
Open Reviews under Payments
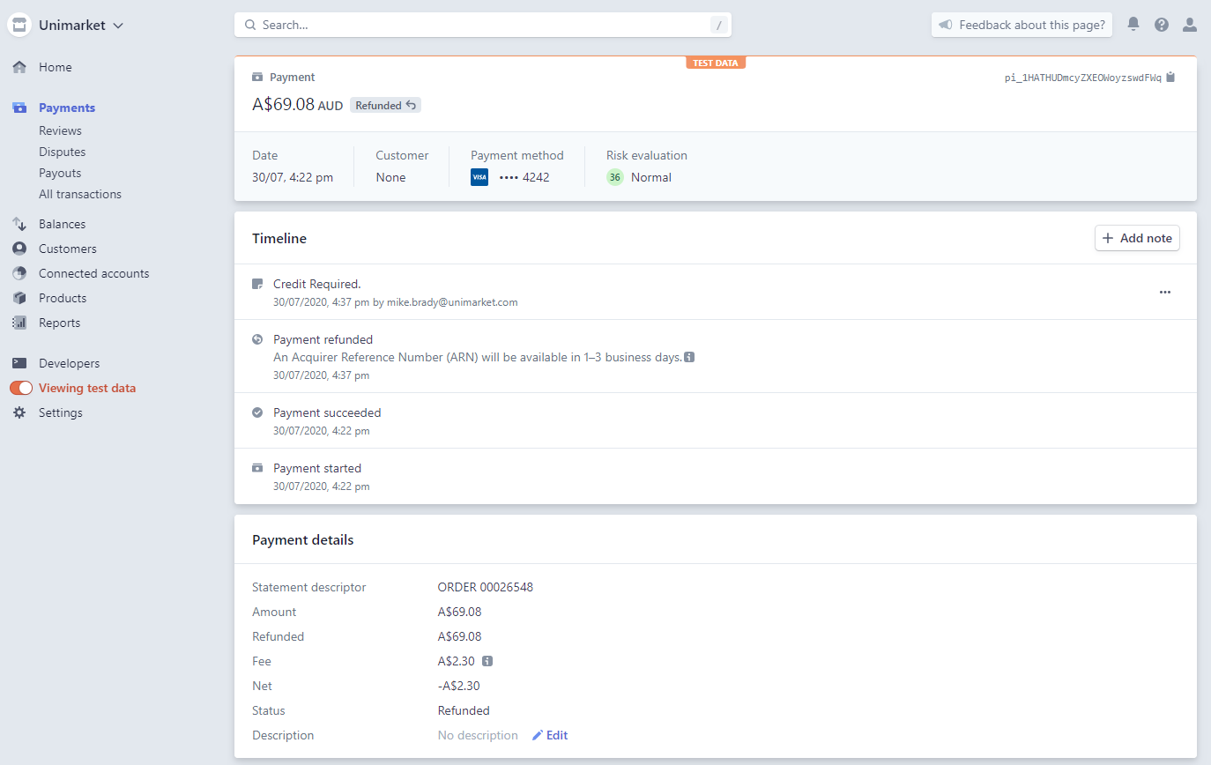(60, 130)
